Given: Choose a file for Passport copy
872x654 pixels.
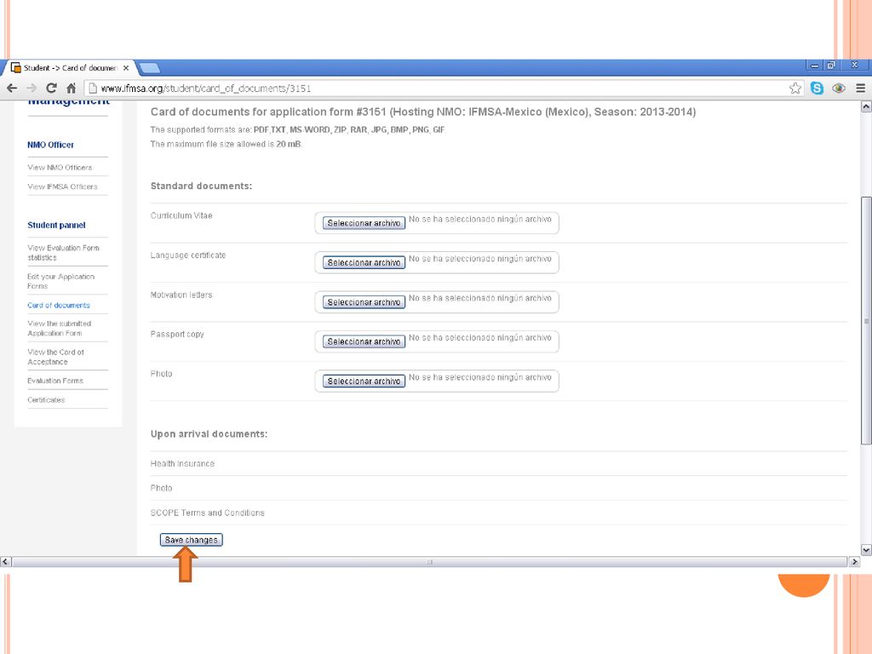Looking at the screenshot, I should [364, 341].
